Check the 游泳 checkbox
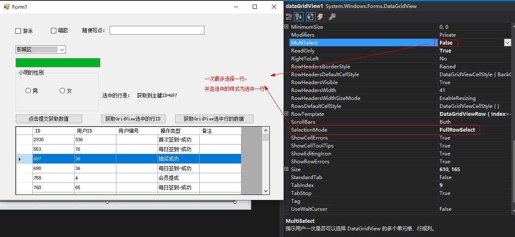 click(x=18, y=31)
